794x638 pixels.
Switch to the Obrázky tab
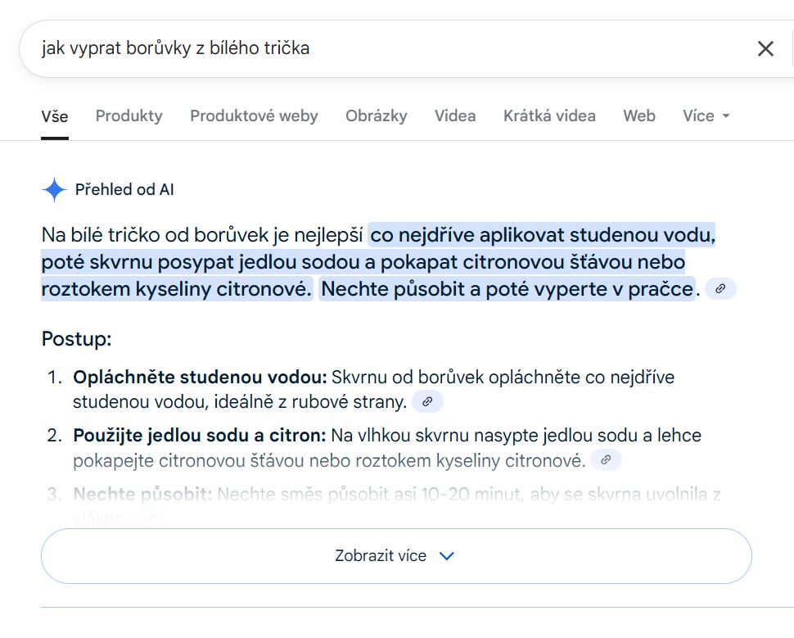[x=377, y=116]
